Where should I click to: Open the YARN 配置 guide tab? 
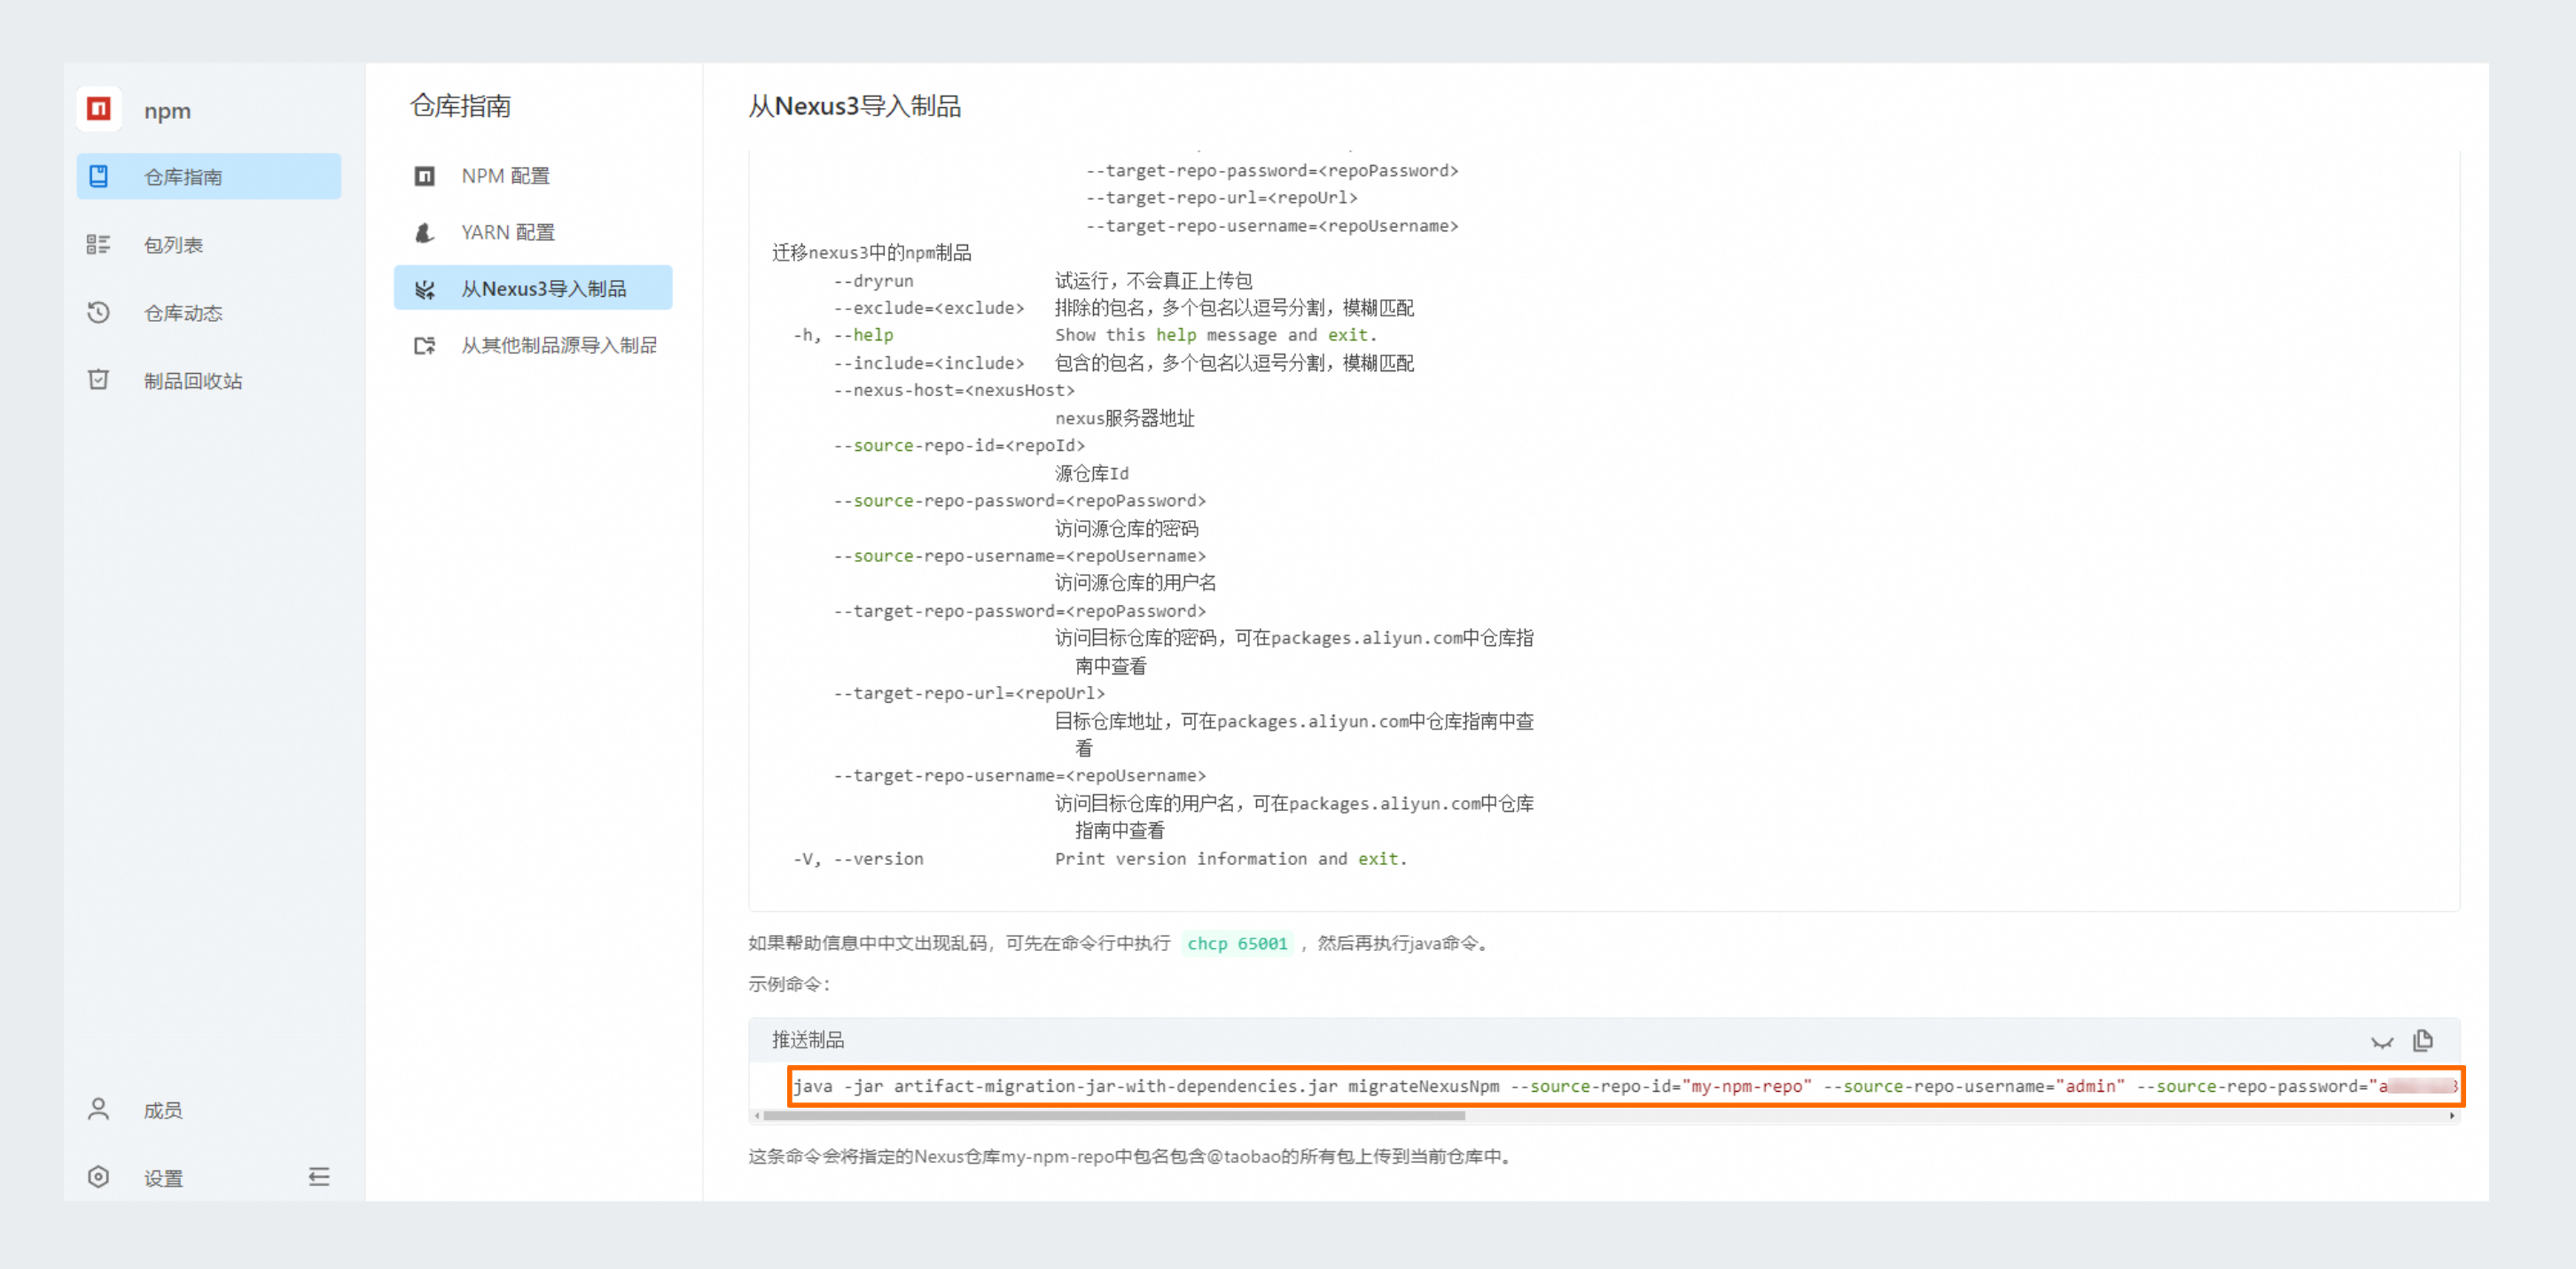[x=507, y=232]
